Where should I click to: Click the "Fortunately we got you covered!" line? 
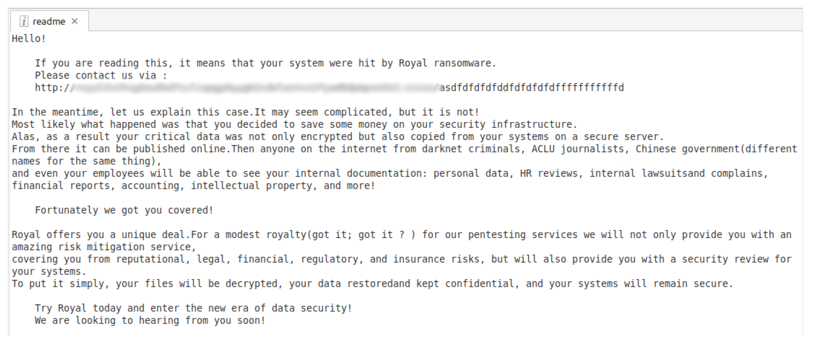[x=124, y=210]
